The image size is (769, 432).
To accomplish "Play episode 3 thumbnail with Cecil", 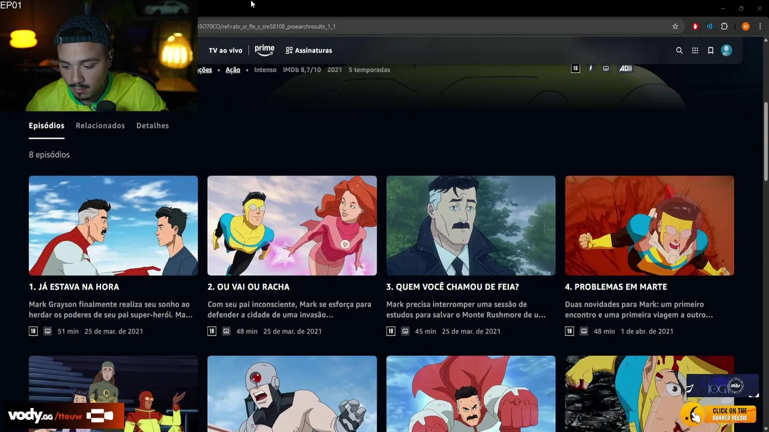I will 470,226.
